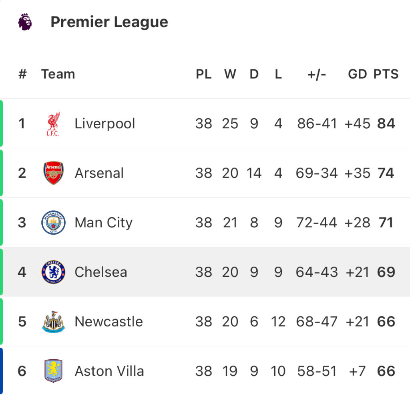This screenshot has width=410, height=395.
Task: Click the Arsenal club crest
Action: coord(53,173)
